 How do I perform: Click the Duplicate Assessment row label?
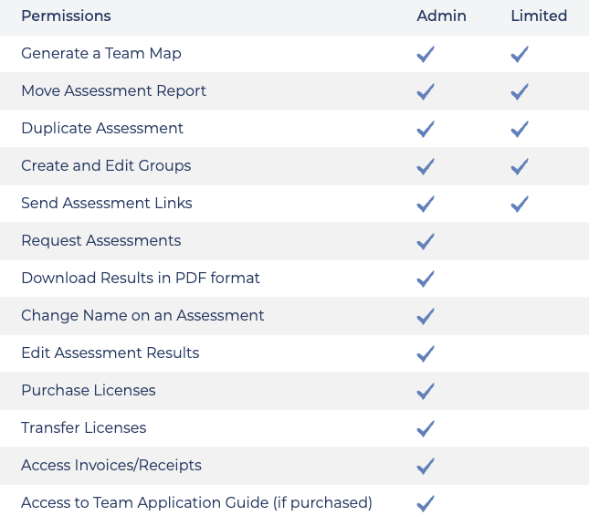102,128
